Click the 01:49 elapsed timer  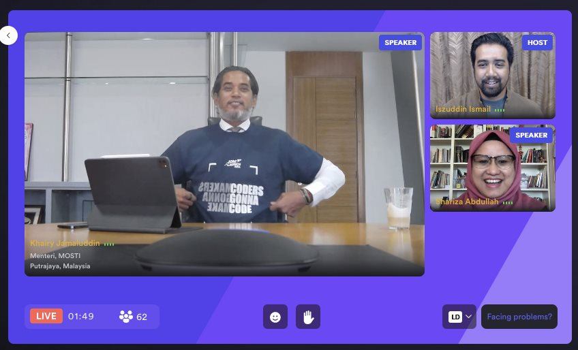(x=81, y=317)
